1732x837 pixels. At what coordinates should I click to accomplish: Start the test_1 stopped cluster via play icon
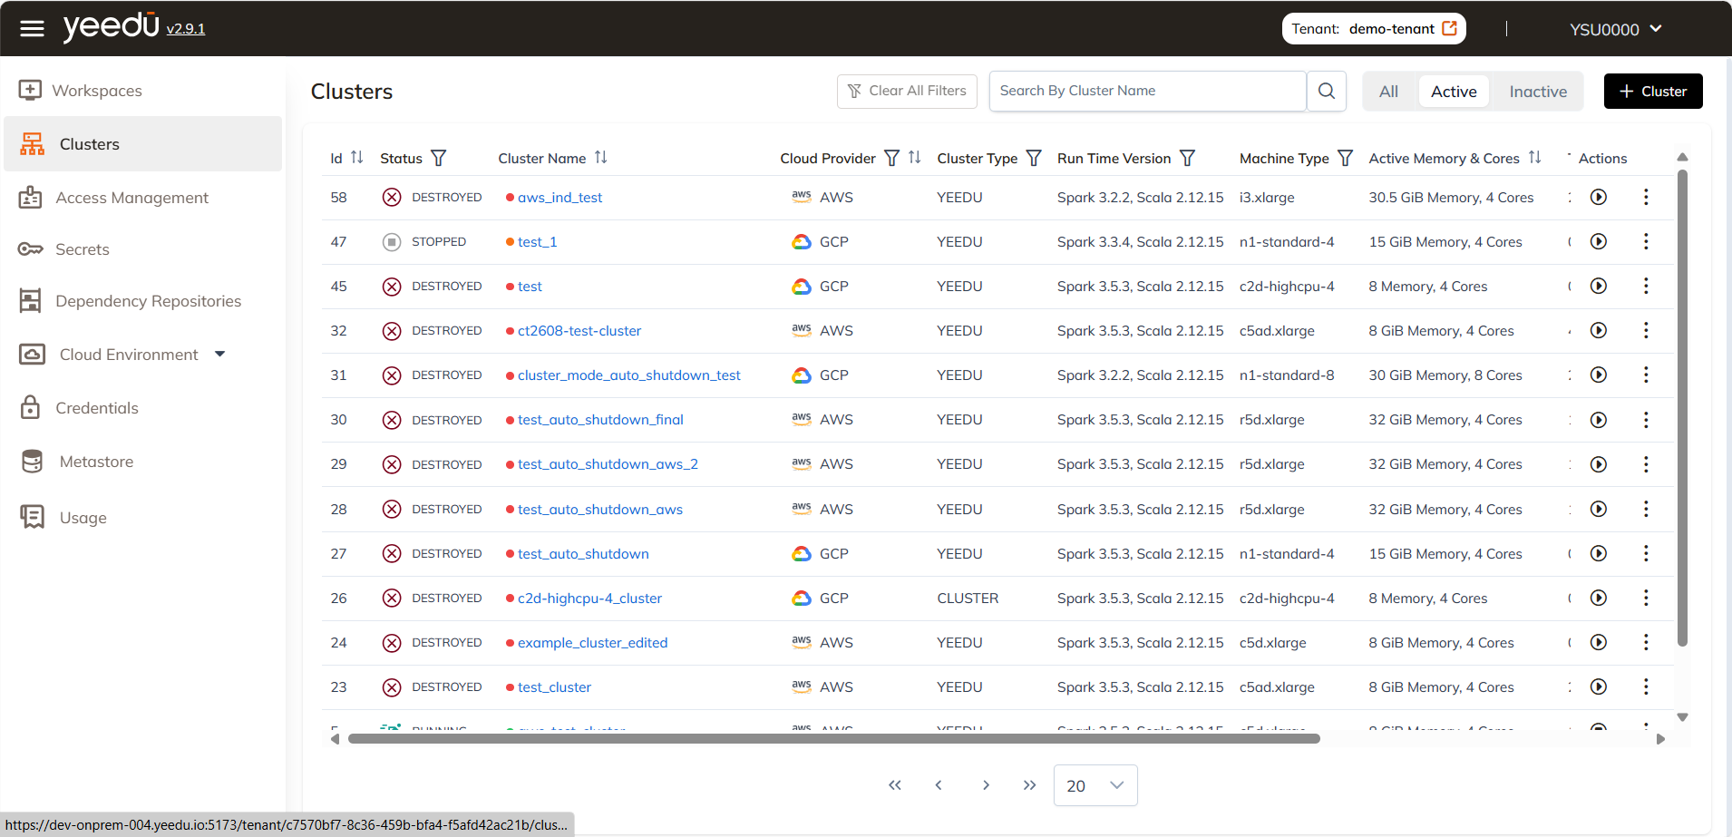(x=1599, y=241)
